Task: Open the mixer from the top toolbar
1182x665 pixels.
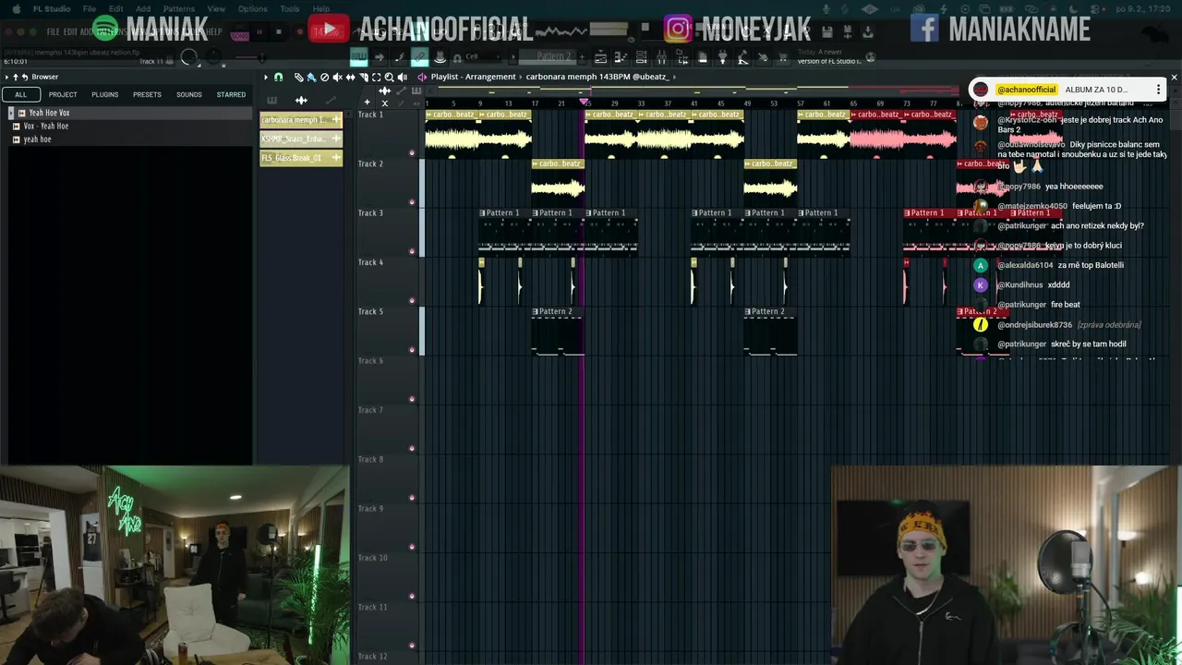Action: 661,56
